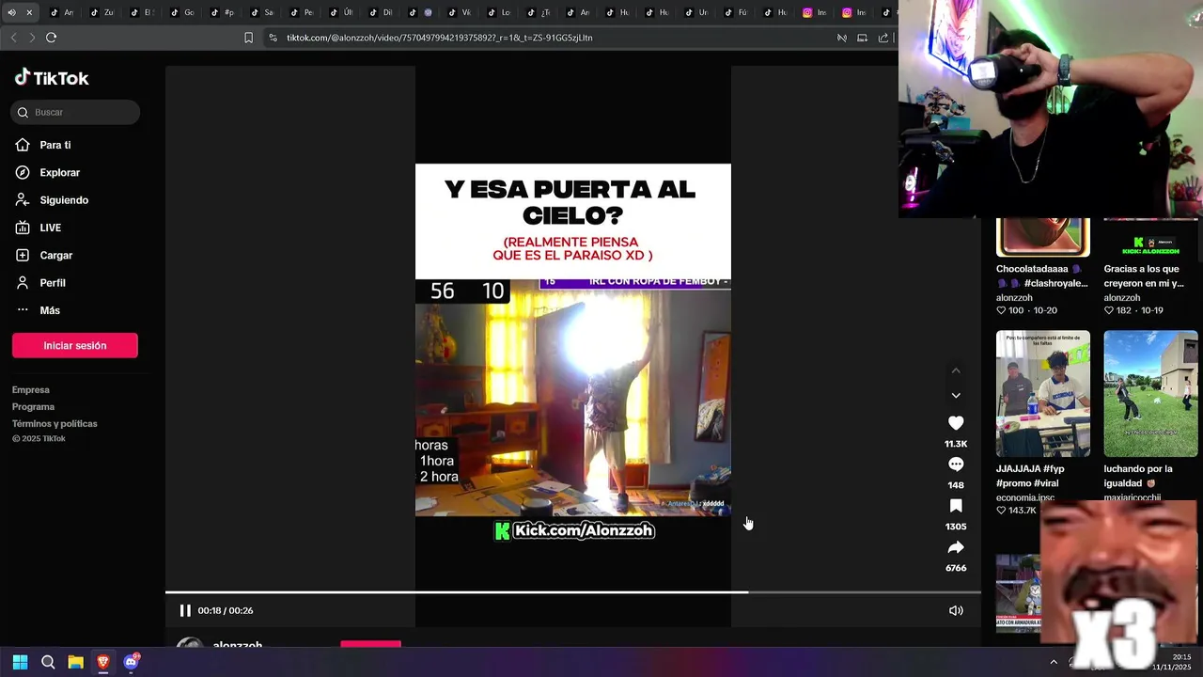Open Windows taskbar search
Image resolution: width=1203 pixels, height=677 pixels.
click(x=48, y=662)
